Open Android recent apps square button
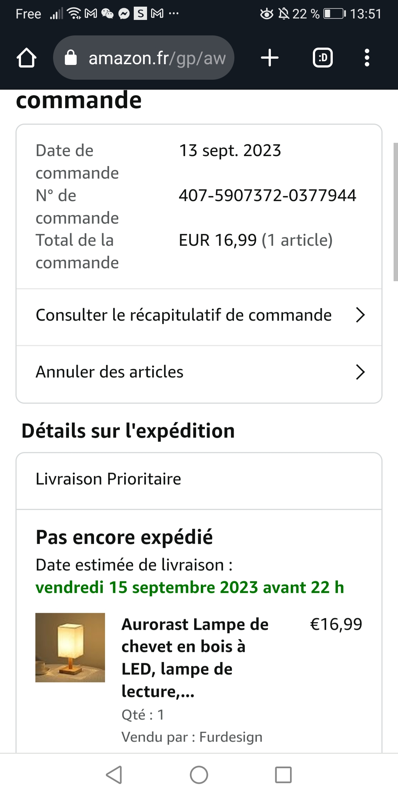Screen dimensions: 398x797 coord(283,775)
